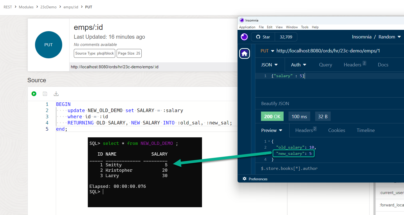Click the handler URL http://localhost:8080/ords/hr/23c-demo/emps/:id

click(114, 67)
